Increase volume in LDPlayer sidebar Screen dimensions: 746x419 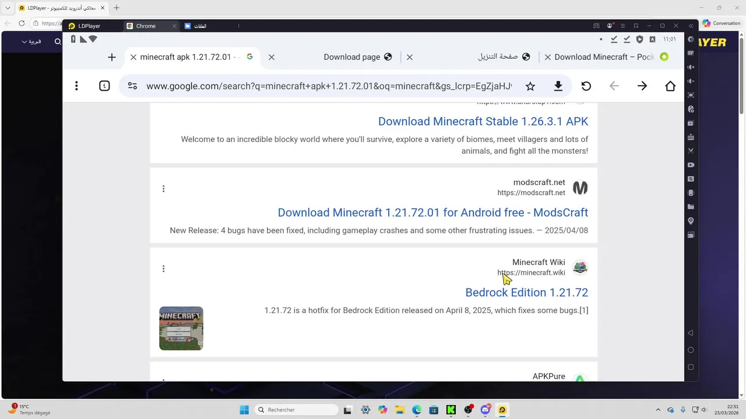click(691, 67)
